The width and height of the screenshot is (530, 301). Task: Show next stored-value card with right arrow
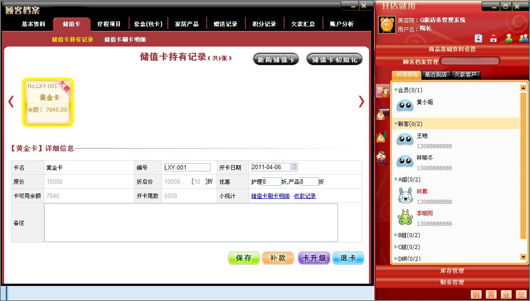pos(361,102)
